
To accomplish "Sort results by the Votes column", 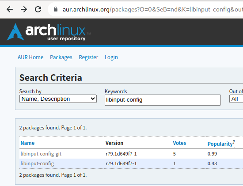I will (179, 143).
